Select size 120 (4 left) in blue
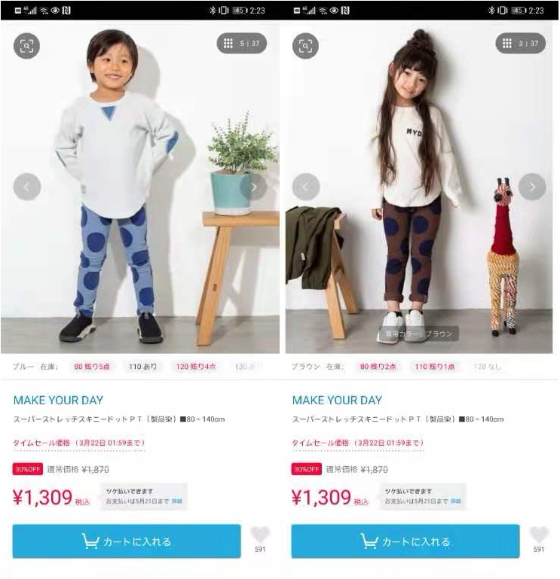Image resolution: width=560 pixels, height=579 pixels. 196,367
